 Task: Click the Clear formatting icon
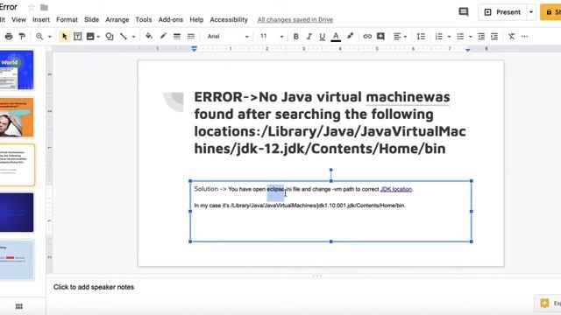[x=512, y=37]
